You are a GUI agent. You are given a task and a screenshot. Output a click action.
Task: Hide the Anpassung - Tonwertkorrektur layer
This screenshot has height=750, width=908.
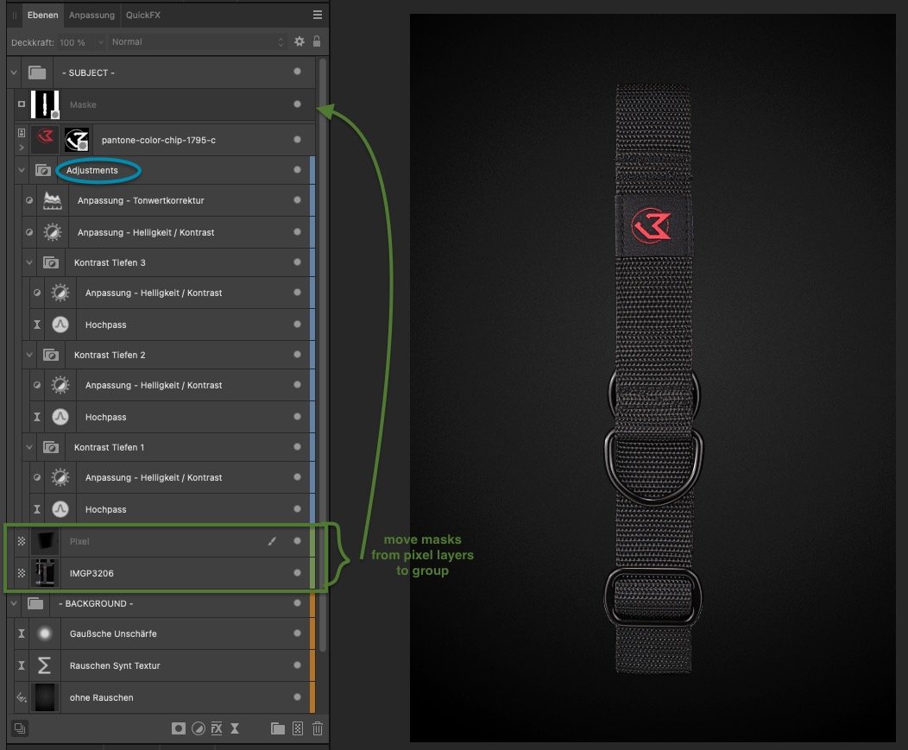[x=297, y=200]
